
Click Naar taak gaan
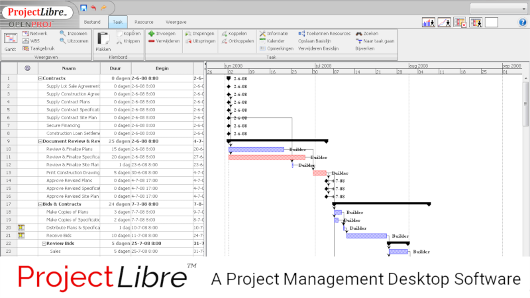click(375, 41)
